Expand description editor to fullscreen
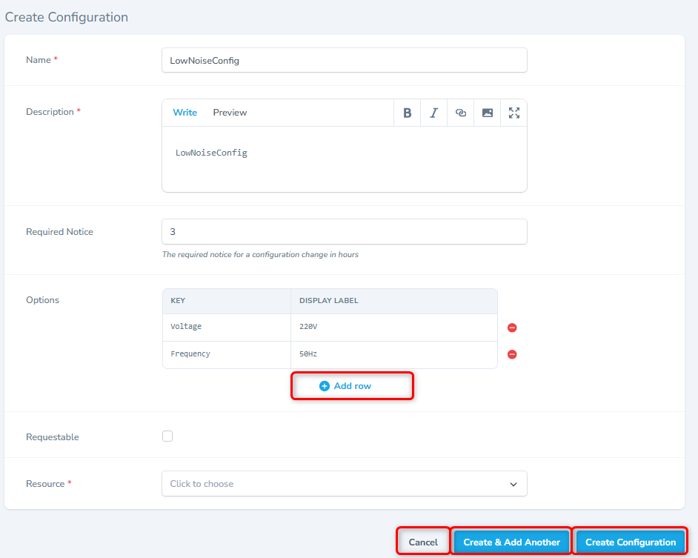 point(514,113)
